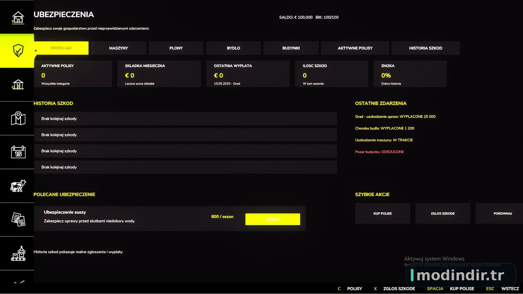The image size is (523, 294).
Task: Click the KUP POLISE quick action button
Action: [x=383, y=213]
